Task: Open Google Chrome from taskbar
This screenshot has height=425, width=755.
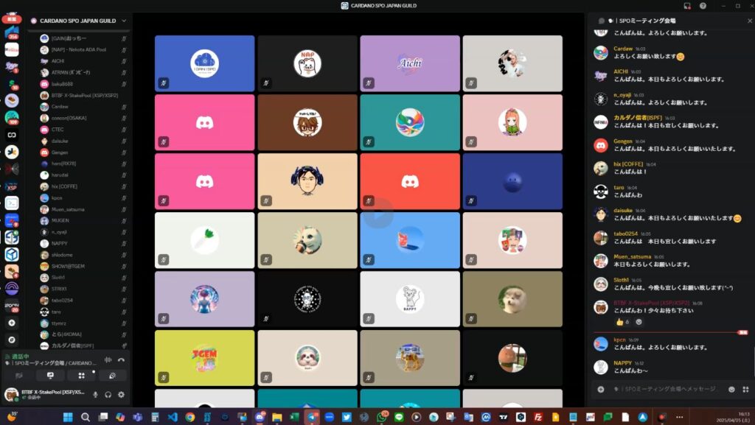Action: pos(189,417)
